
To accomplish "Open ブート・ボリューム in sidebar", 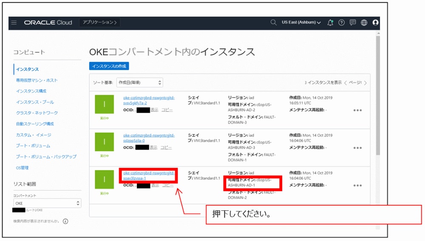I will (x=33, y=146).
